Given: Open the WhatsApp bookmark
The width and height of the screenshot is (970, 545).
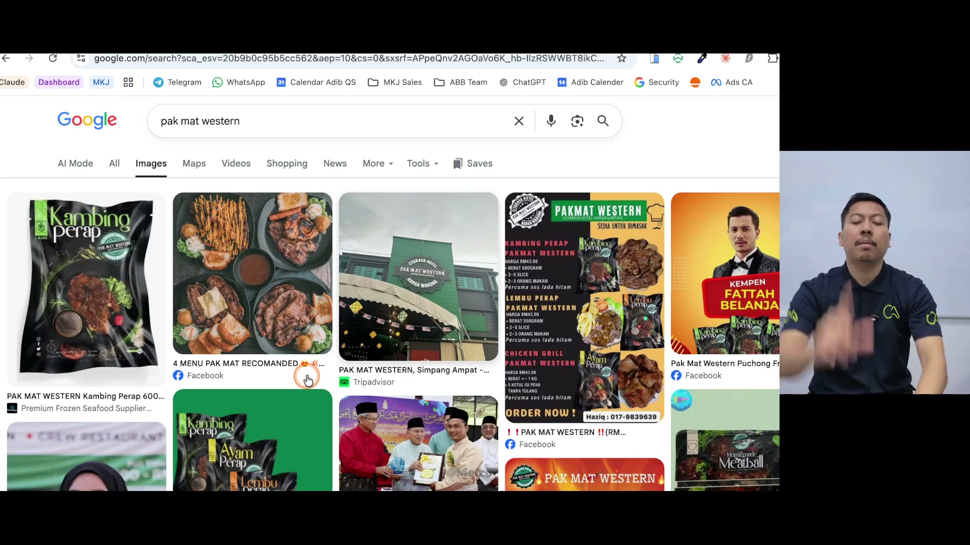Looking at the screenshot, I should pyautogui.click(x=238, y=82).
